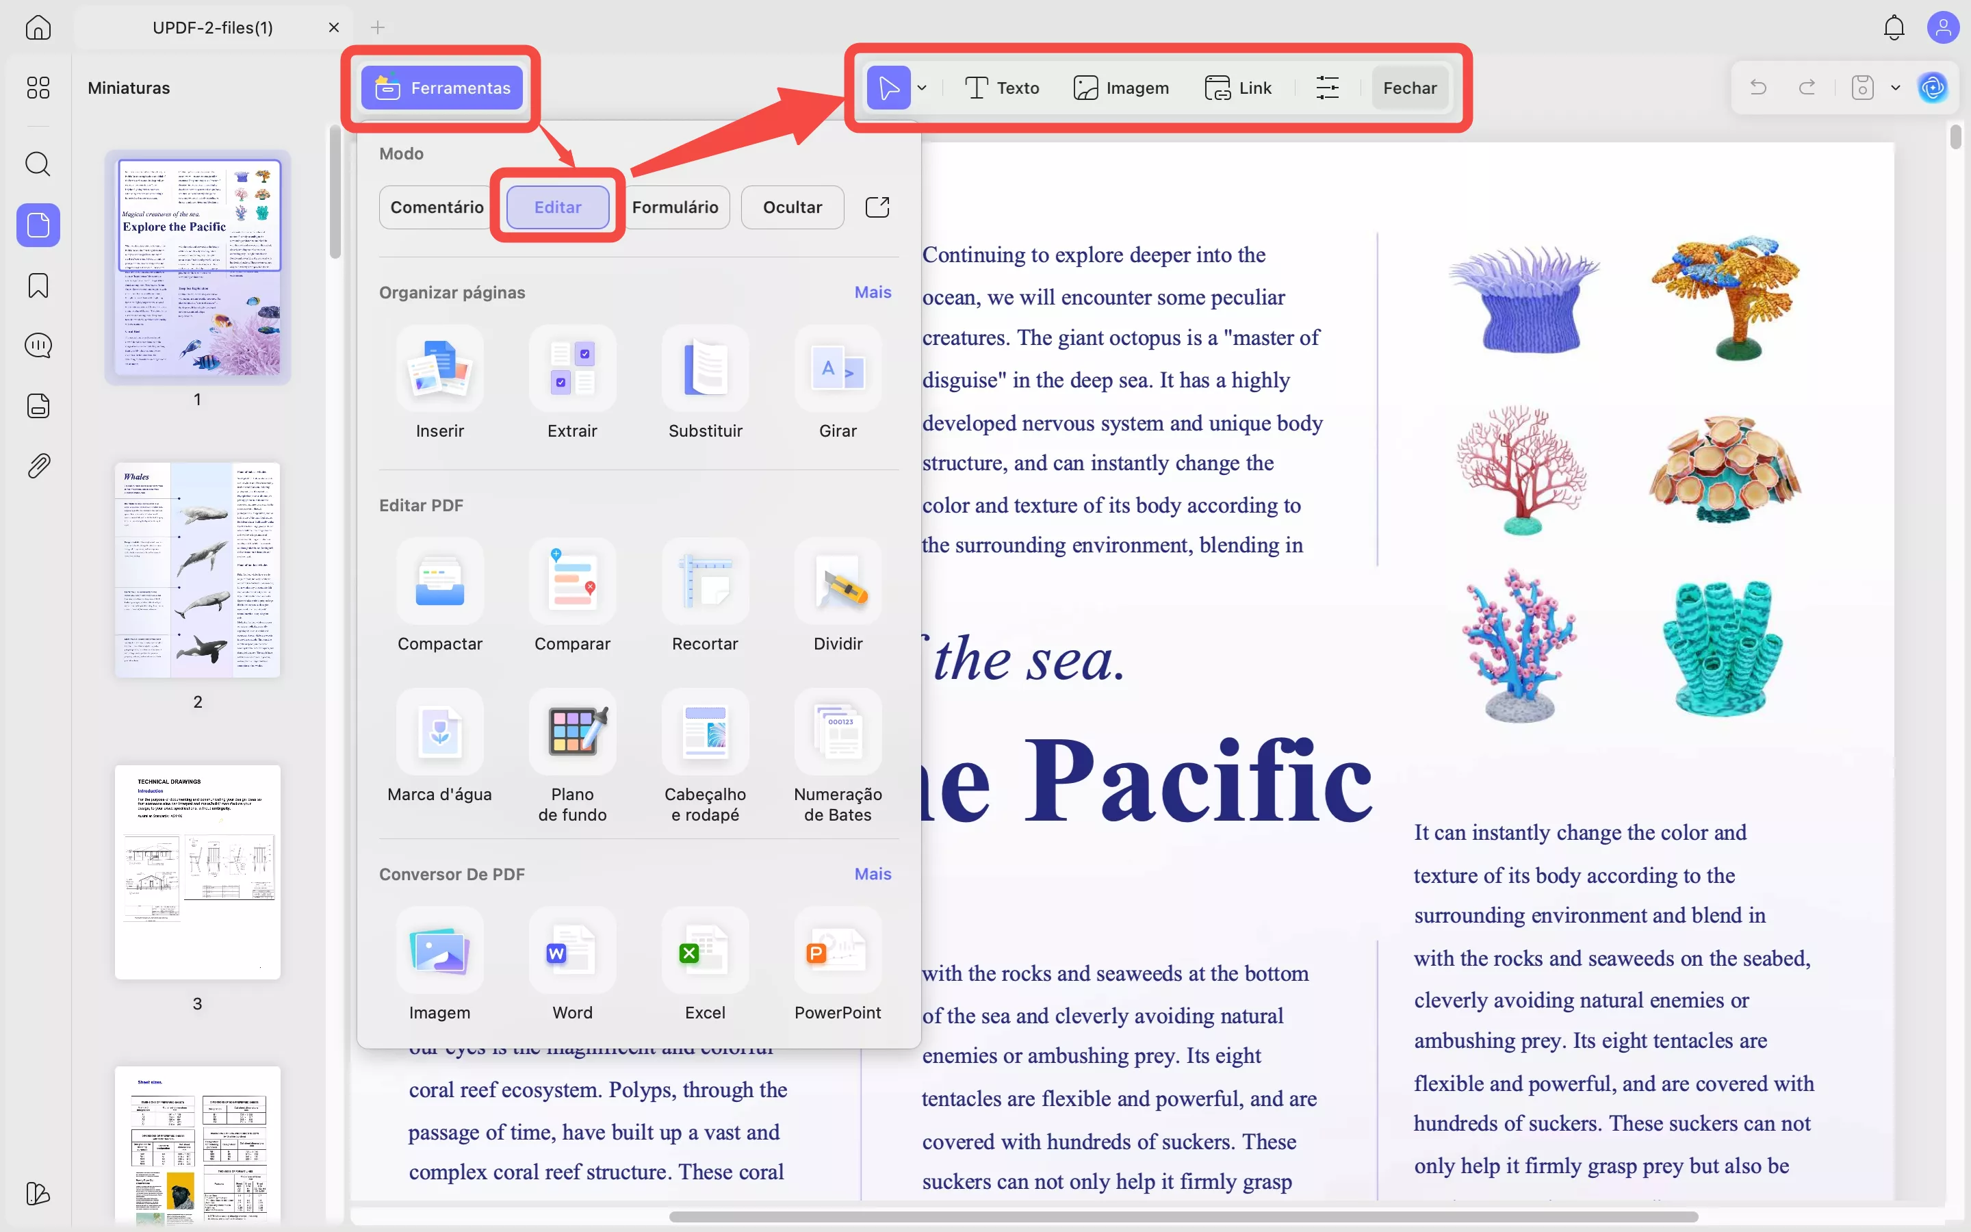
Task: Open the Marca d'água tool
Action: click(440, 732)
